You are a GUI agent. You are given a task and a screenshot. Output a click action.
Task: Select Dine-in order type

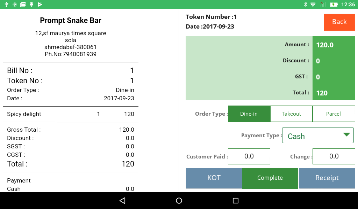point(249,114)
